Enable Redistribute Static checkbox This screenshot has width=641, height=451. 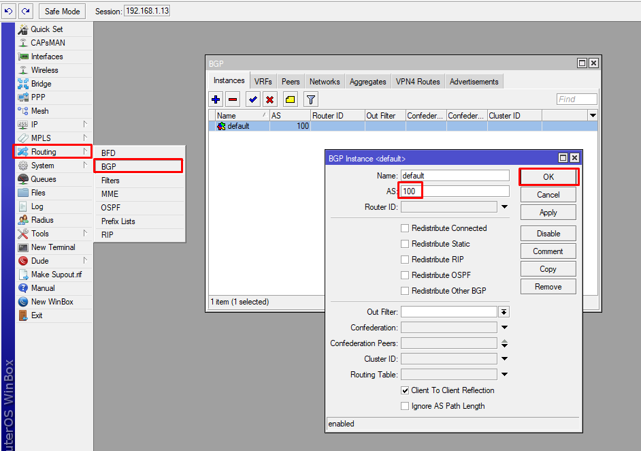pos(405,244)
